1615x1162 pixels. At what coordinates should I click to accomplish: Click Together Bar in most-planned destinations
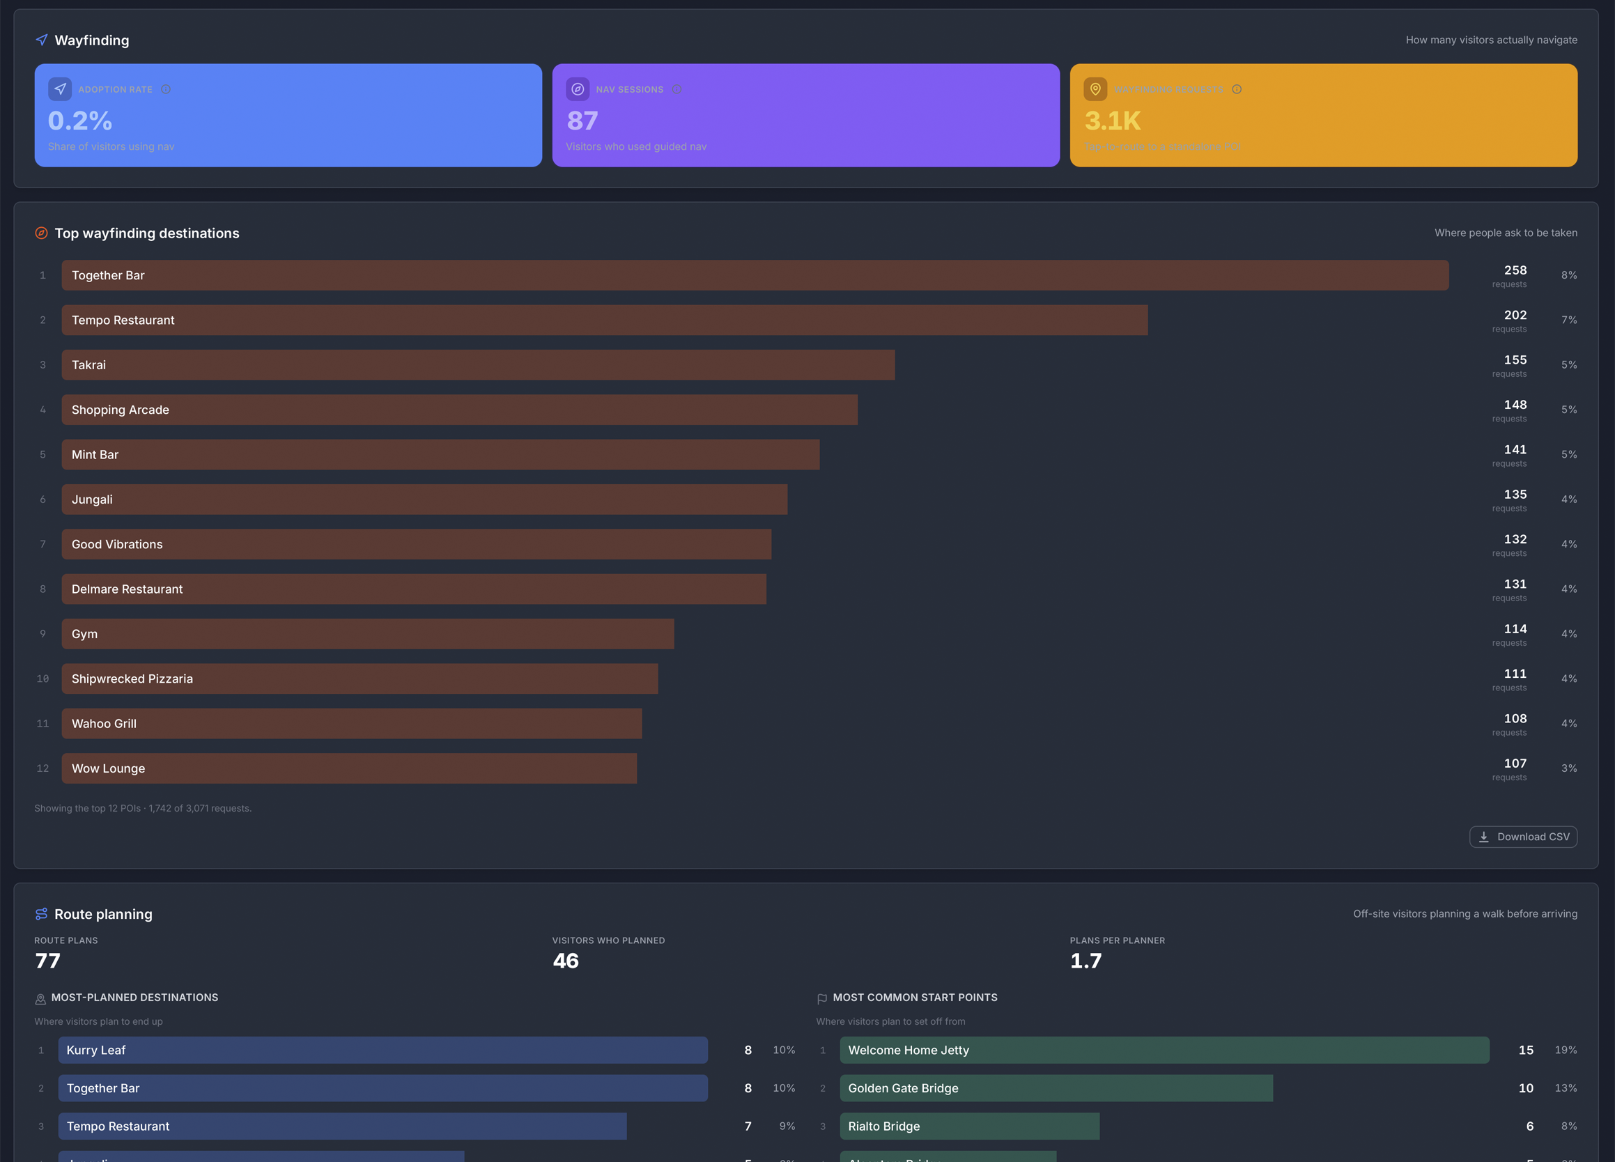[383, 1088]
